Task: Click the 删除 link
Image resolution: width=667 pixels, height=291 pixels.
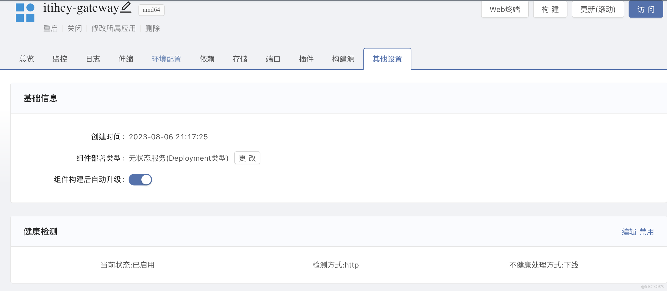Action: [153, 28]
